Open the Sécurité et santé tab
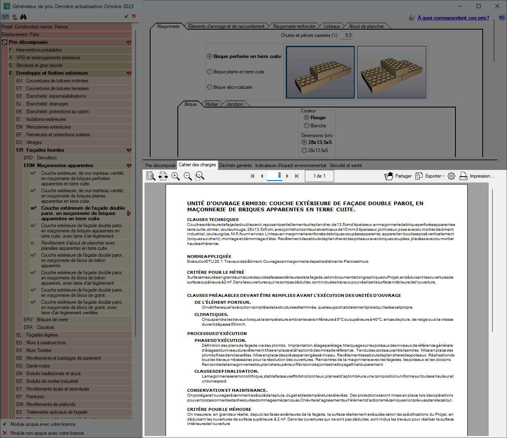Screen dimensions: 507x438 (345, 165)
